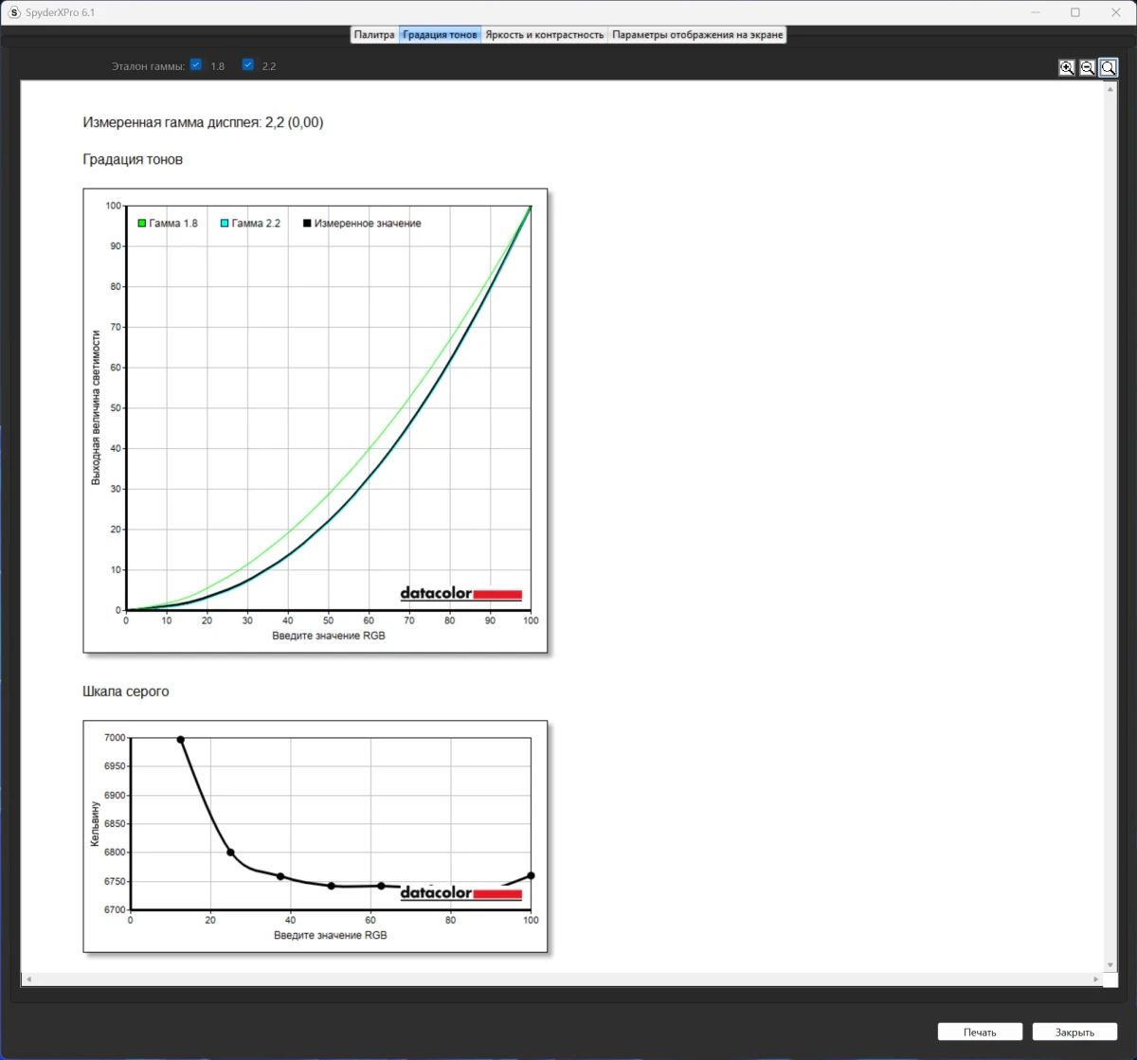Click the Градация тонов chart heading

coord(133,159)
